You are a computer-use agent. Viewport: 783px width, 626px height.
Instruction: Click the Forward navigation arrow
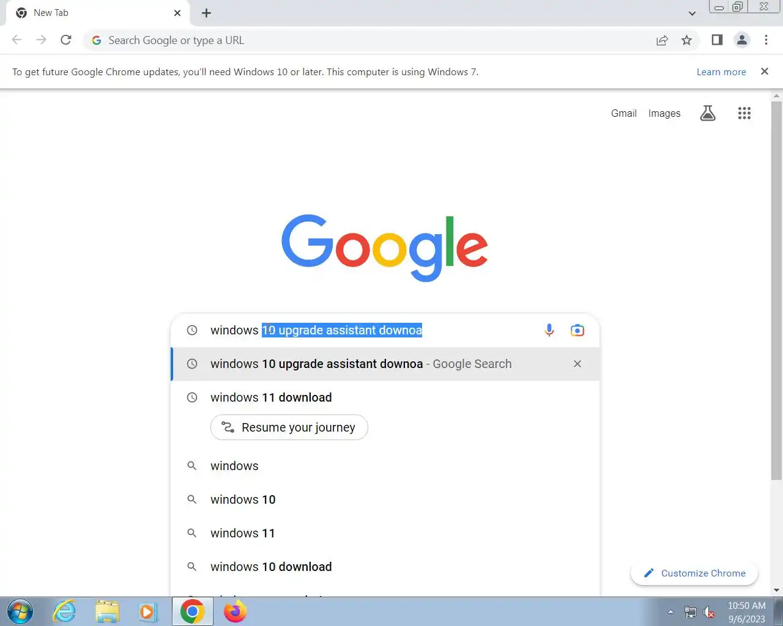pyautogui.click(x=41, y=40)
